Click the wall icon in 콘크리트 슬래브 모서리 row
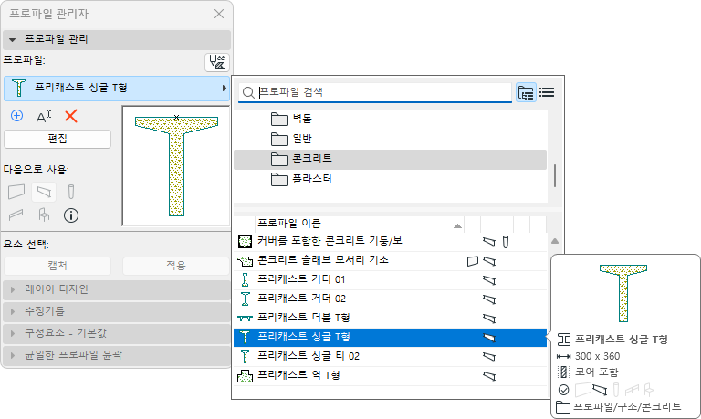The height and width of the screenshot is (419, 701). (x=473, y=261)
